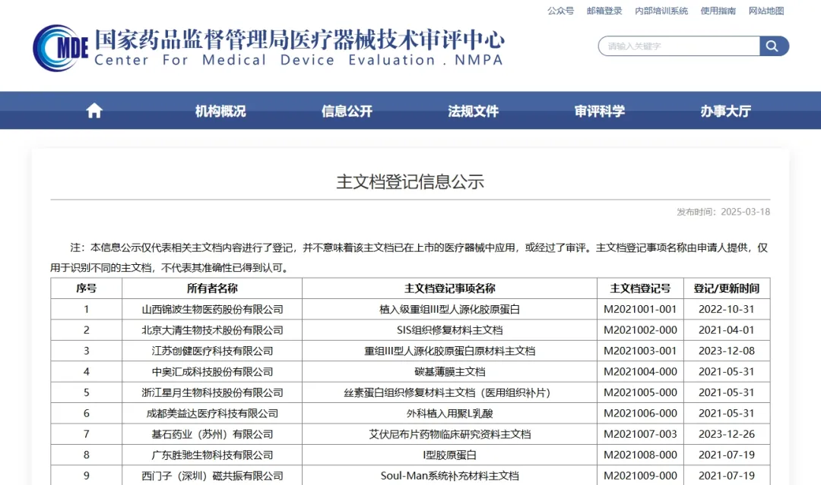Open the 信息公开 menu
Viewport: 821px width, 485px height.
[347, 111]
